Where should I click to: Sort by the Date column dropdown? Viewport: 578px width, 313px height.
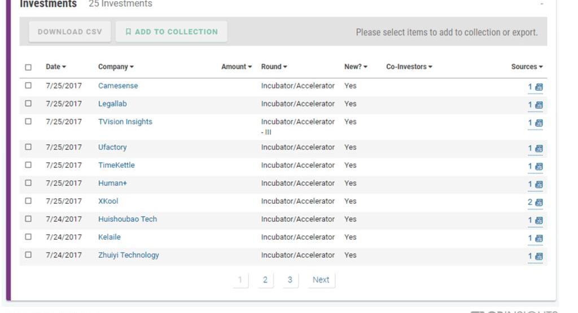56,66
